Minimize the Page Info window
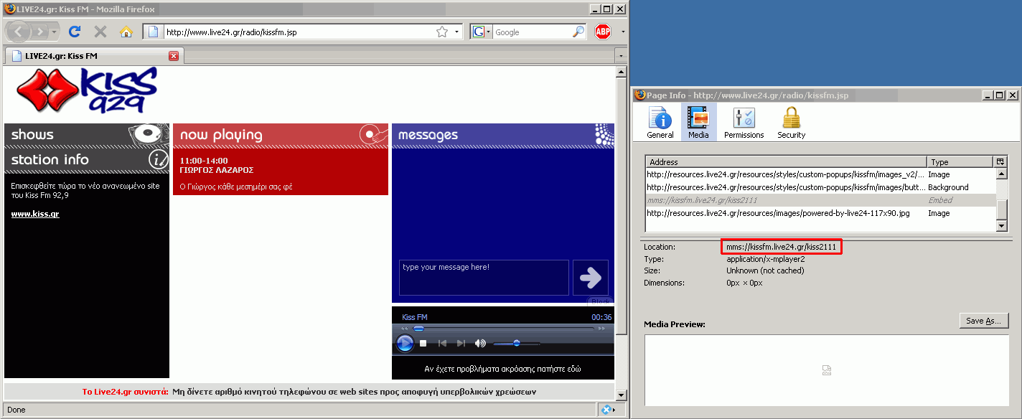Viewport: 1022px width, 419px height. [x=988, y=95]
